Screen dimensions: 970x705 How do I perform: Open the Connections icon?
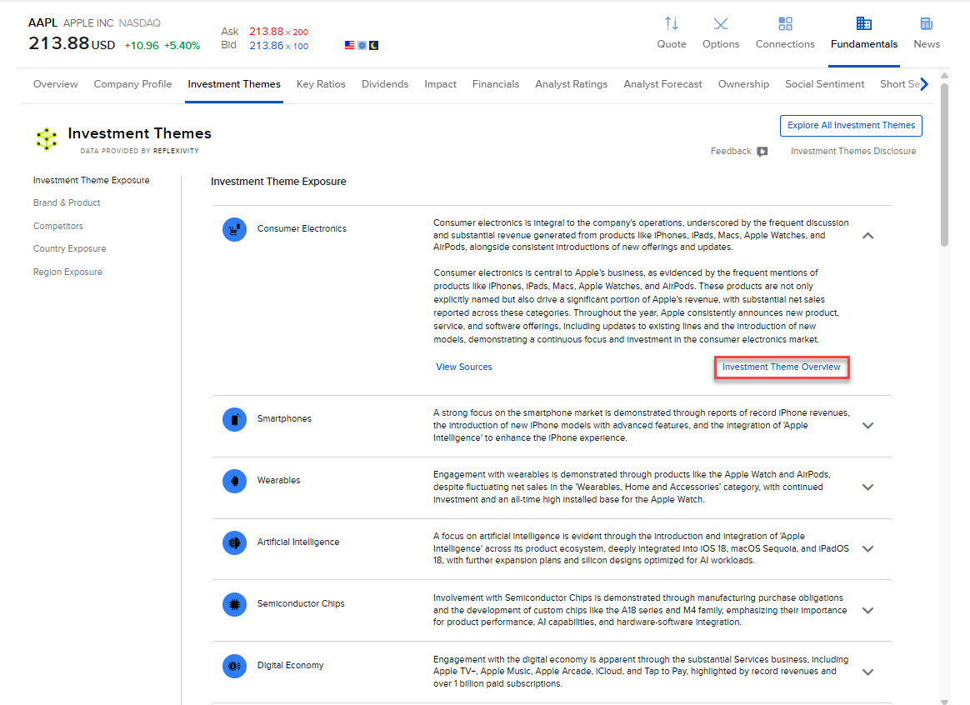[785, 24]
